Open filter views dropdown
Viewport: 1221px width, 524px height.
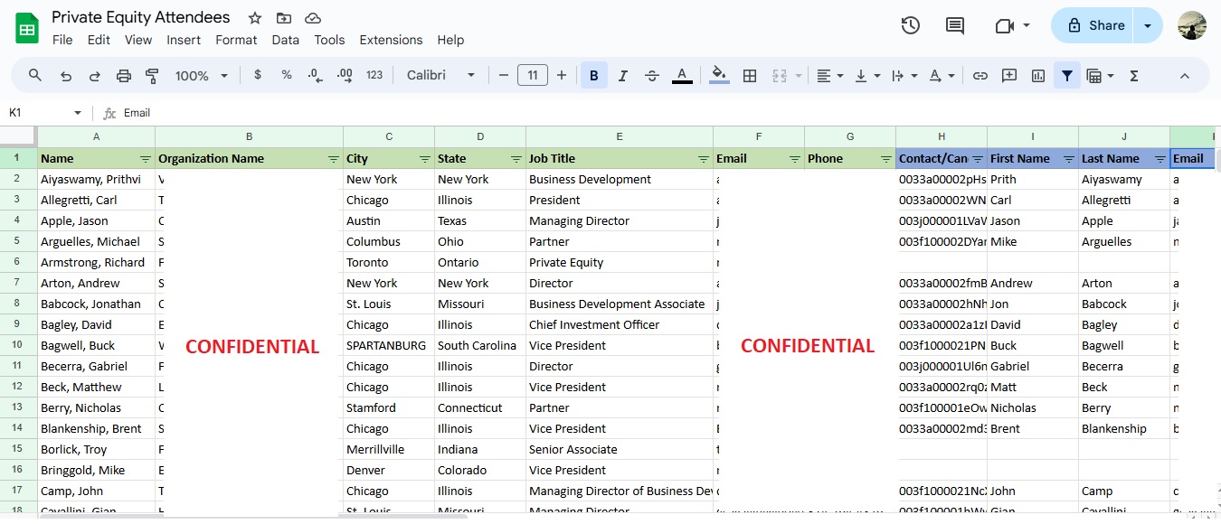coord(1100,76)
